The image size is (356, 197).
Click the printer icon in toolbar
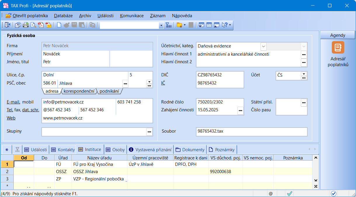26,25
